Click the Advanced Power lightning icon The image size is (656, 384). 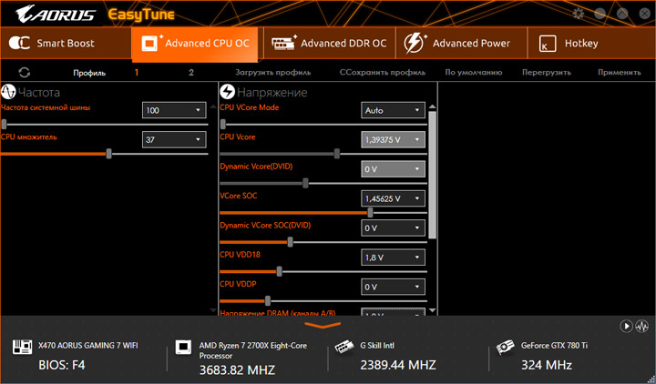[415, 43]
